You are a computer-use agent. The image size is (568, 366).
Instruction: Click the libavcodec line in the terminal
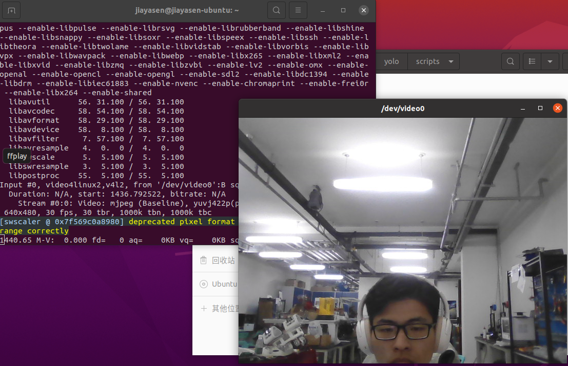tap(96, 111)
